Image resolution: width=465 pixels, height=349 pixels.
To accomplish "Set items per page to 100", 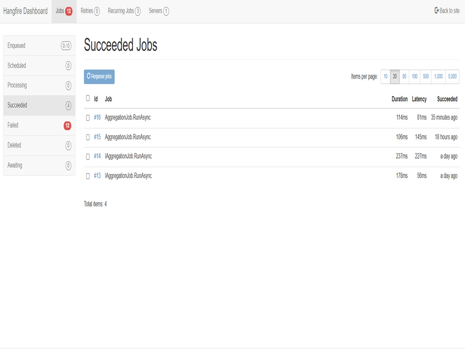I will coord(415,77).
